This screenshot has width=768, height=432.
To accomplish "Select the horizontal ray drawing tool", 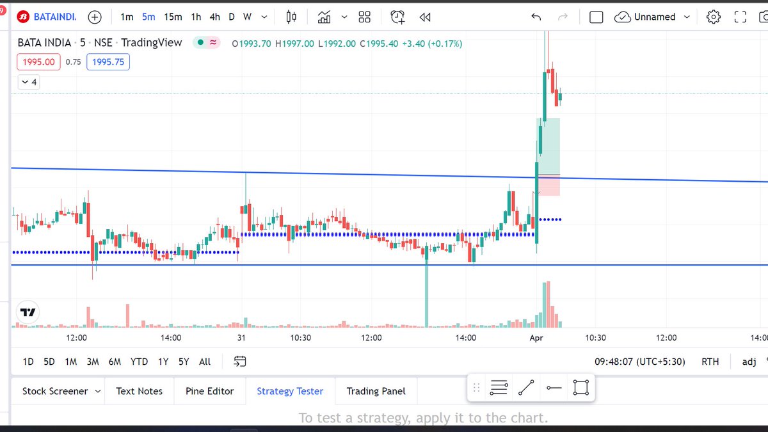I will tap(554, 387).
